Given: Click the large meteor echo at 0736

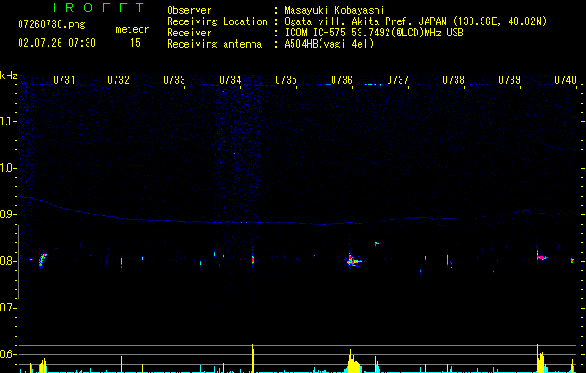Looking at the screenshot, I should (352, 261).
